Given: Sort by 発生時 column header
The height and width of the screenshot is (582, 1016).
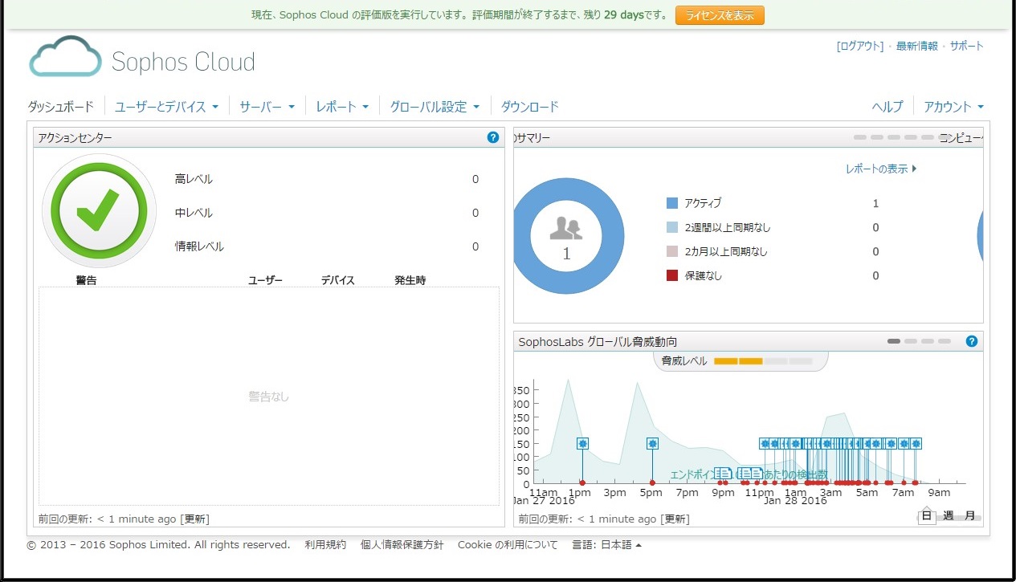Looking at the screenshot, I should [x=410, y=280].
